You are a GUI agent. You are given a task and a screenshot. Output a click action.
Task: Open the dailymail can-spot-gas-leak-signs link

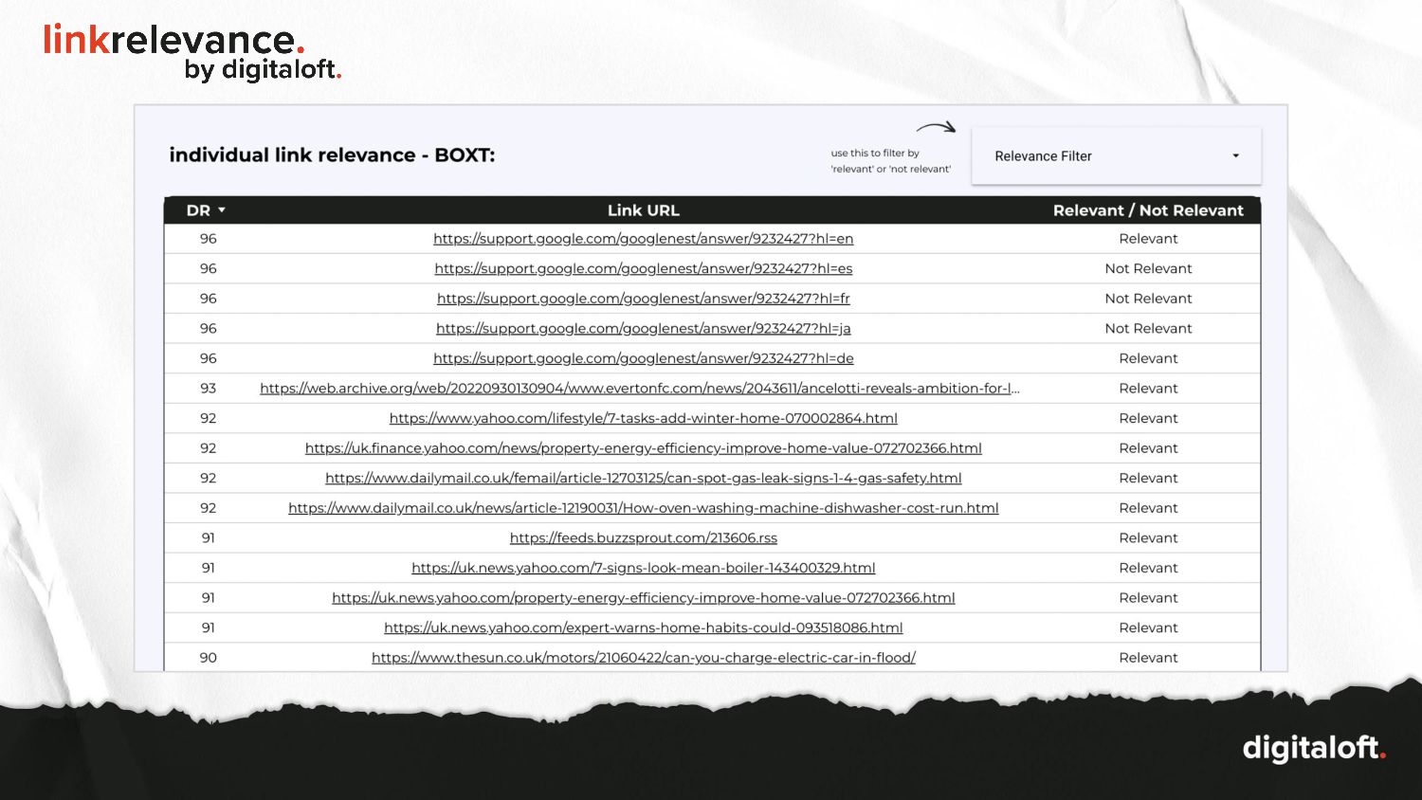coord(643,478)
